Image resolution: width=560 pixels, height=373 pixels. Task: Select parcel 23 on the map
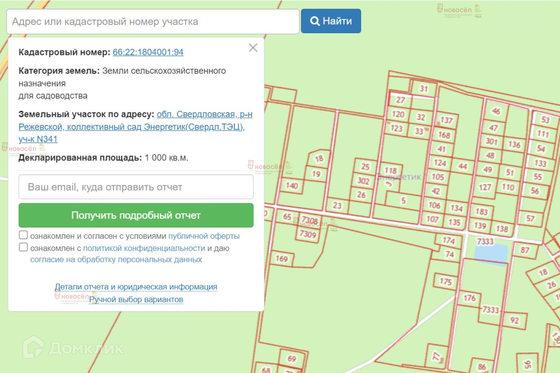(337, 205)
